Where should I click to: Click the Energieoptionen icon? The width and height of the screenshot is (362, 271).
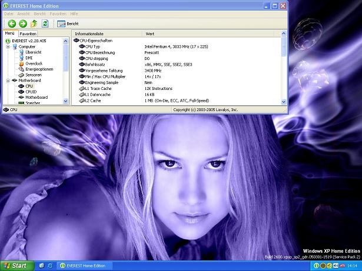point(21,69)
